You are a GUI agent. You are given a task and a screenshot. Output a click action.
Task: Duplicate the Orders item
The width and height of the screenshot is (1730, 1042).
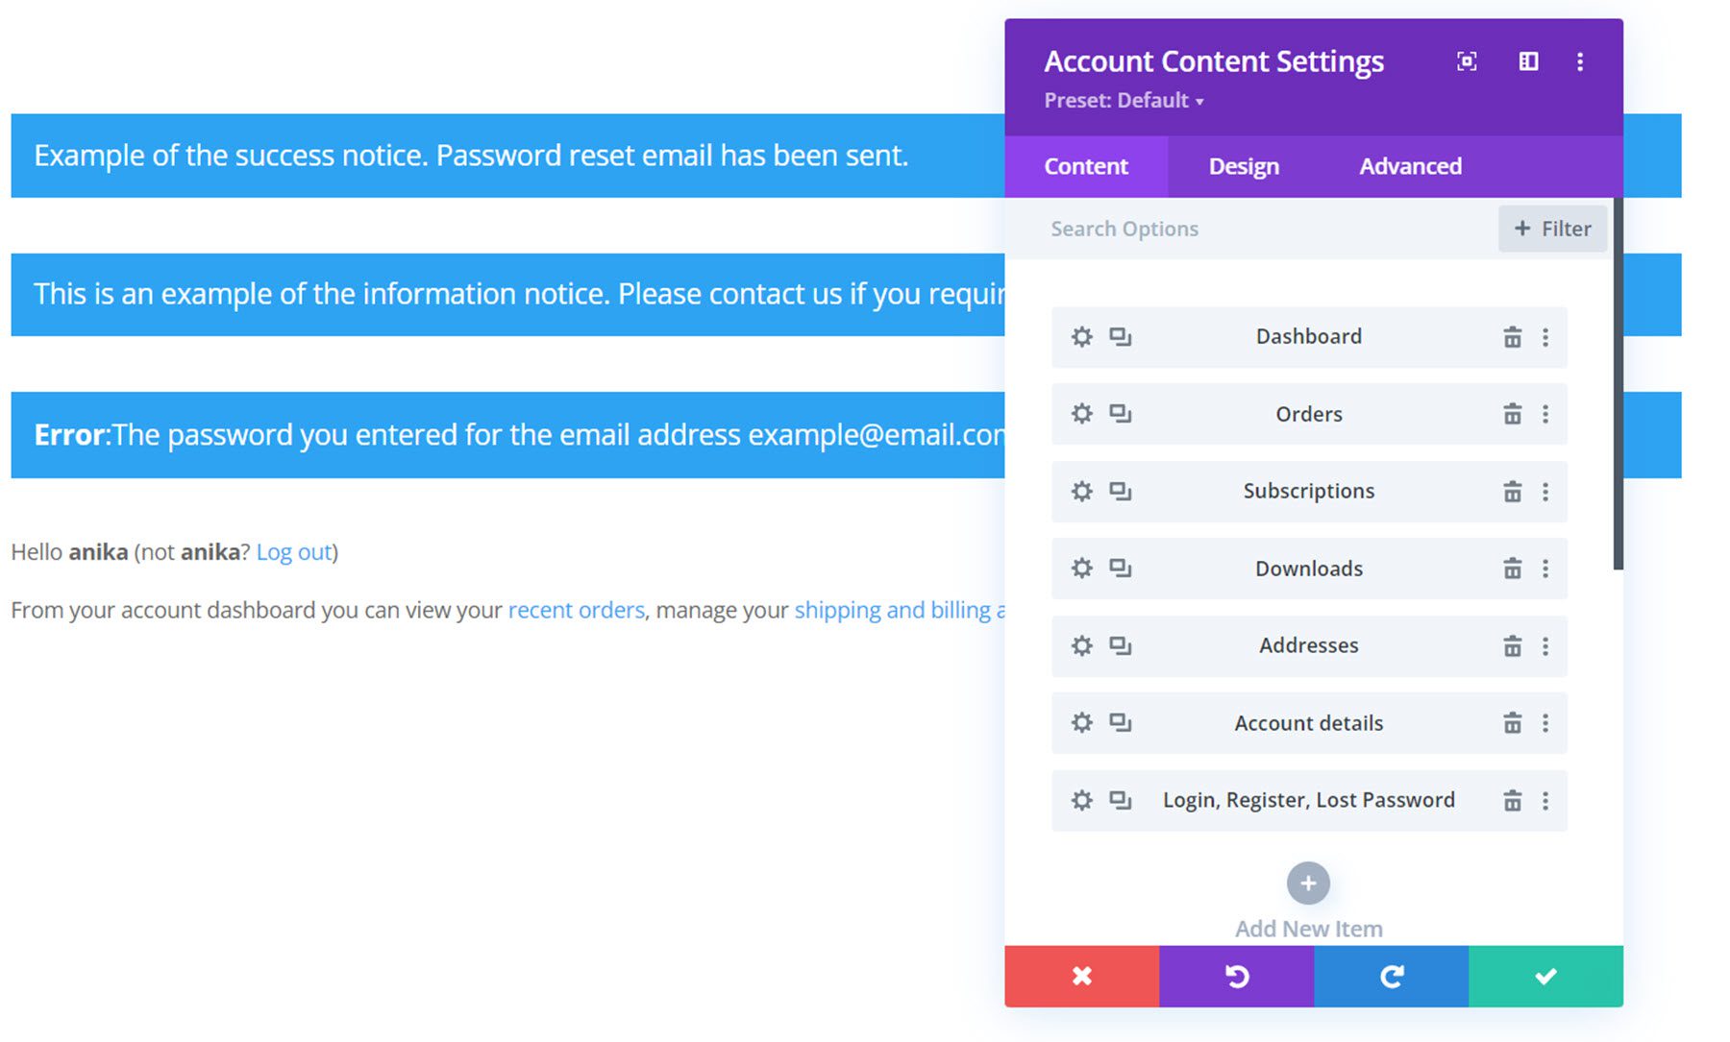click(1121, 414)
